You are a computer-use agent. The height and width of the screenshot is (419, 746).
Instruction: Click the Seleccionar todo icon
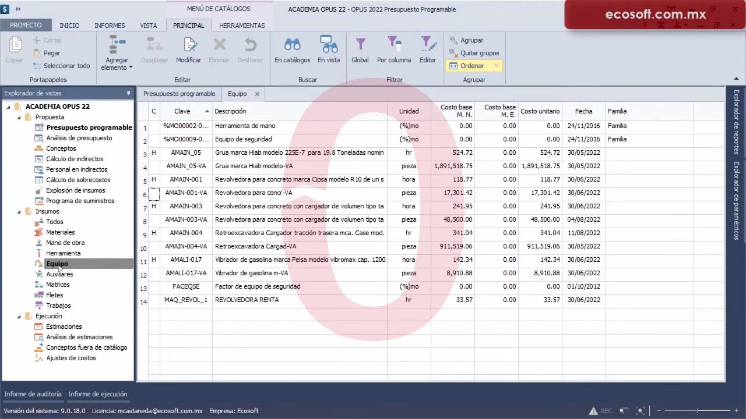tap(37, 66)
